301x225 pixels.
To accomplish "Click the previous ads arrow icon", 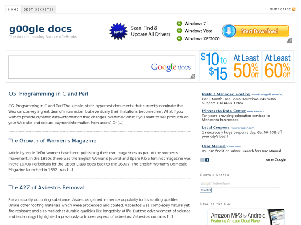I will click(202, 160).
